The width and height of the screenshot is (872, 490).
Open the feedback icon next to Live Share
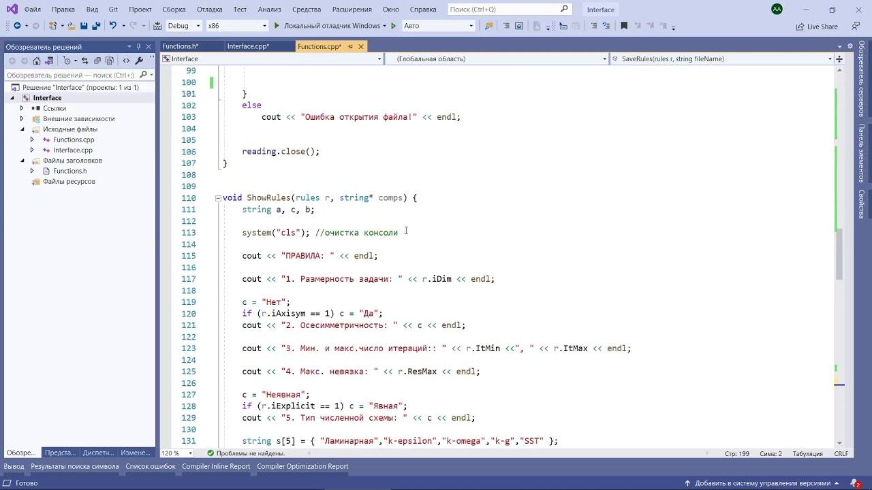click(x=856, y=26)
